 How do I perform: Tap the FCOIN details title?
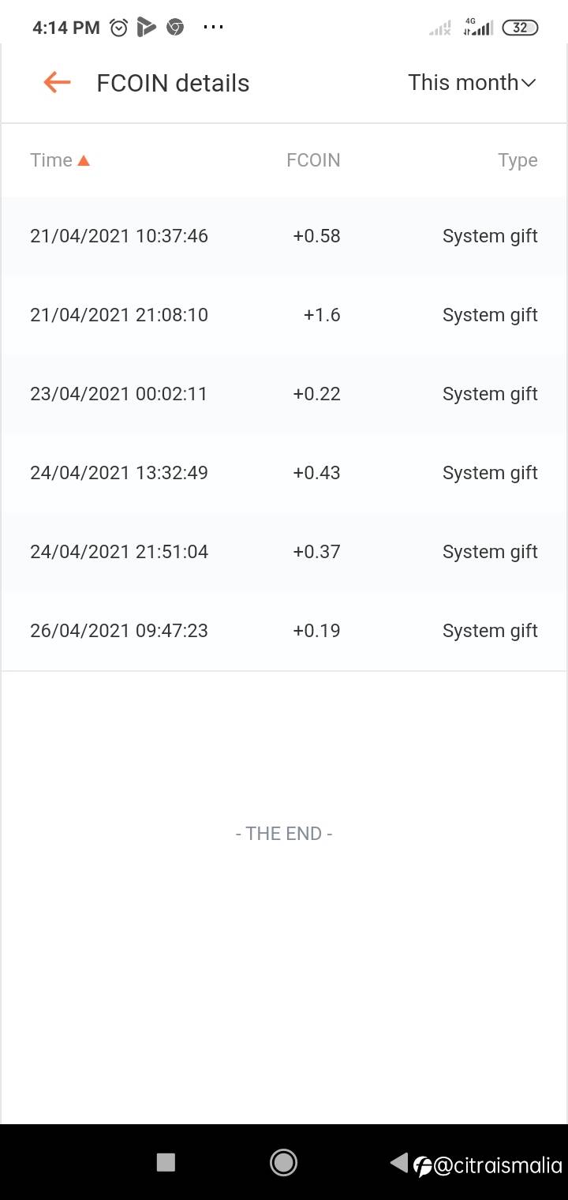(x=173, y=83)
